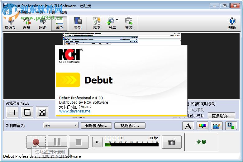
Task: Open the 选项 options toolbar icon
Action: pyautogui.click(x=96, y=24)
